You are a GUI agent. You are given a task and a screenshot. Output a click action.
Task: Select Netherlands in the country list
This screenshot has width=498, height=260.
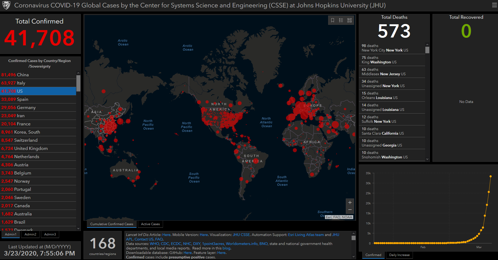point(38,157)
